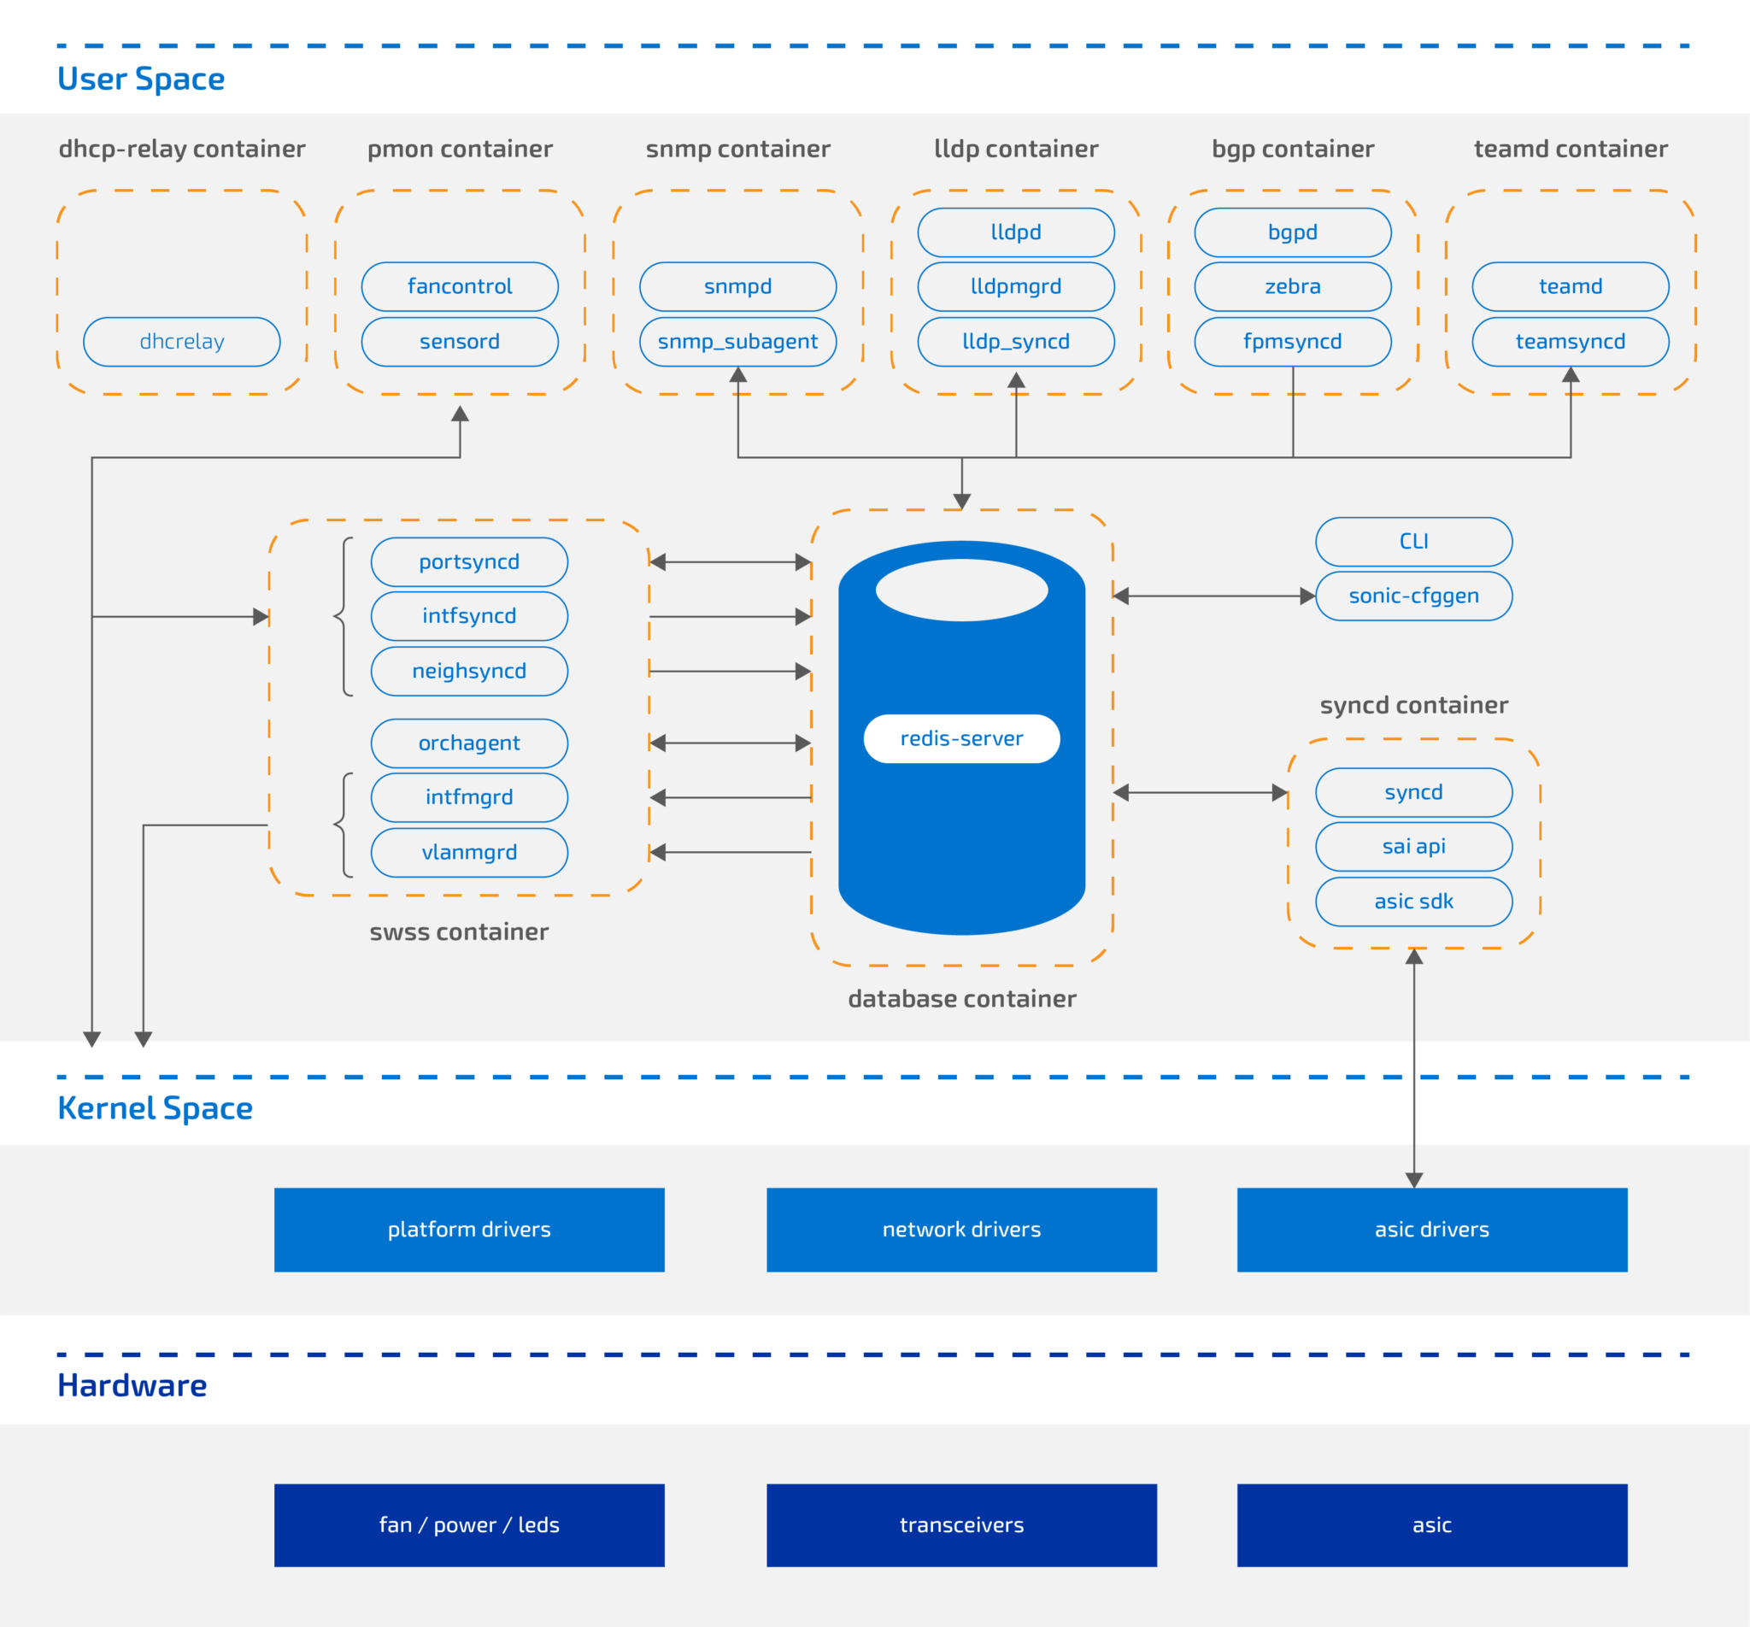Click the intfmgrd box

(x=469, y=797)
